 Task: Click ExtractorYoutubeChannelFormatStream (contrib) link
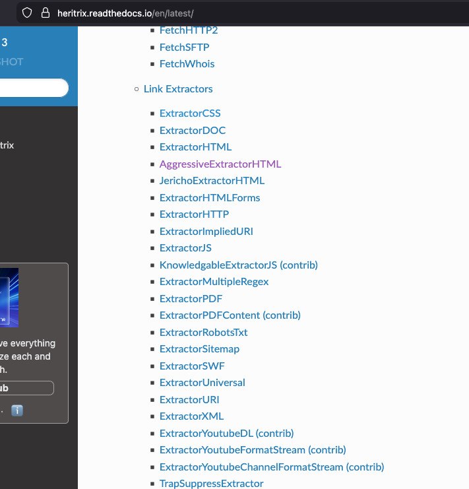coord(271,467)
